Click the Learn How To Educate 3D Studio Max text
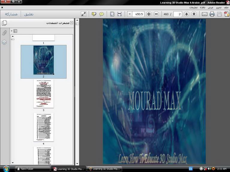The height and width of the screenshot is (172, 230). pos(152,159)
